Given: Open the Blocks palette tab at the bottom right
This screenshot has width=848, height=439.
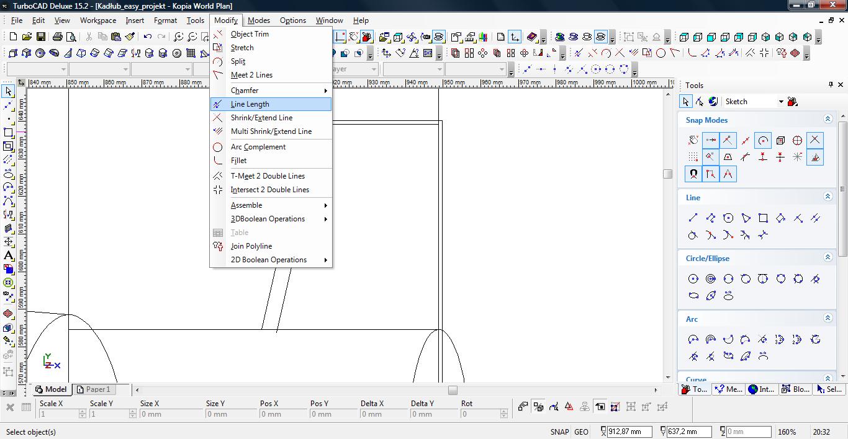Looking at the screenshot, I should (x=795, y=389).
